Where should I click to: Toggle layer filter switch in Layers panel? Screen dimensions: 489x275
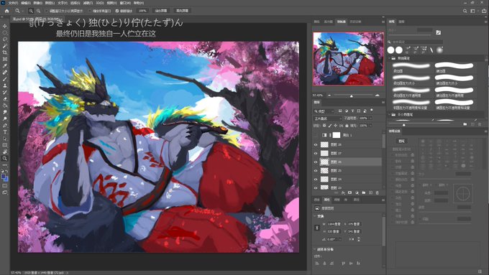point(372,111)
